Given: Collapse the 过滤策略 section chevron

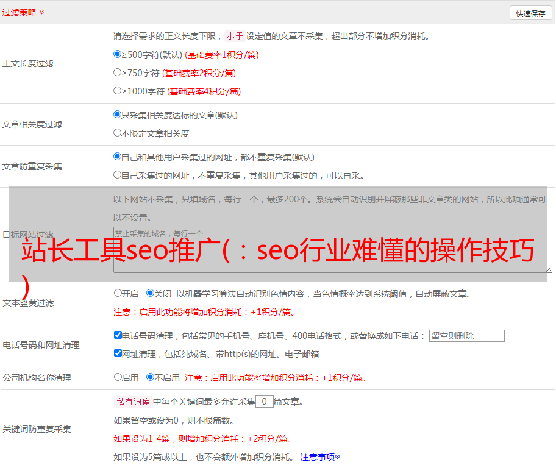Looking at the screenshot, I should tap(41, 12).
